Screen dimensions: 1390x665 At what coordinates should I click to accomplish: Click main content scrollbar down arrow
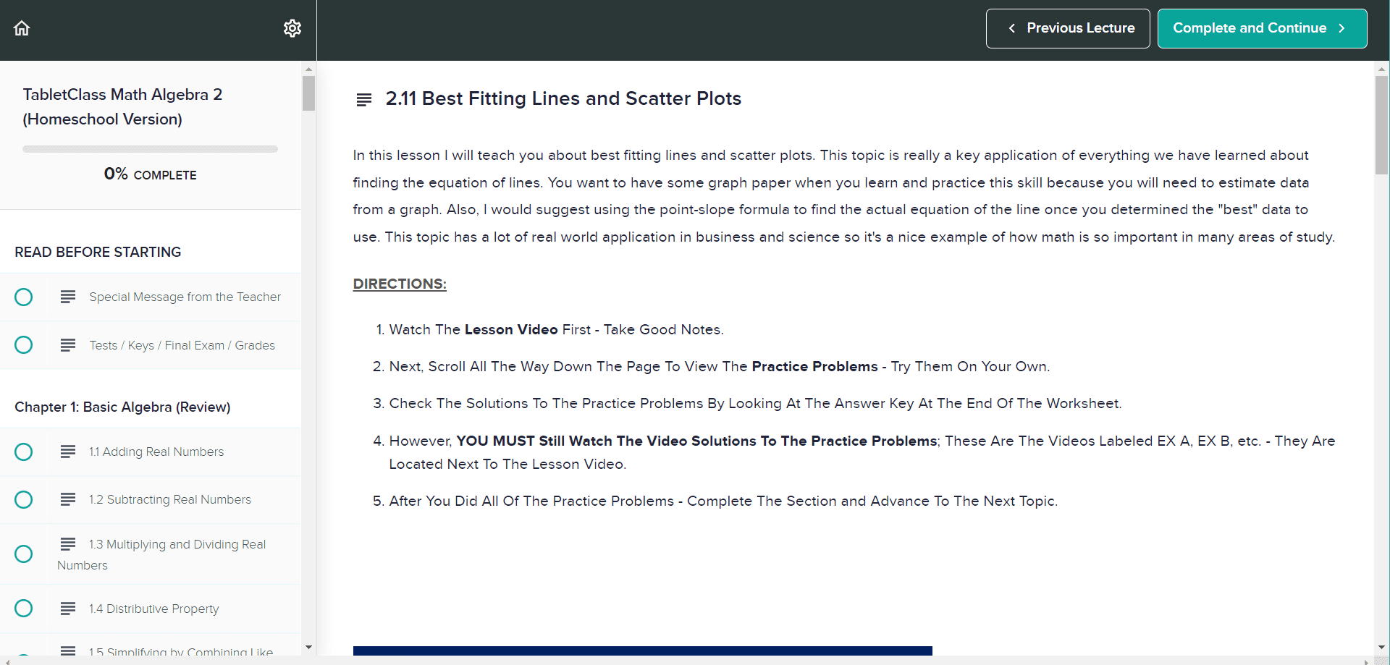[1381, 647]
